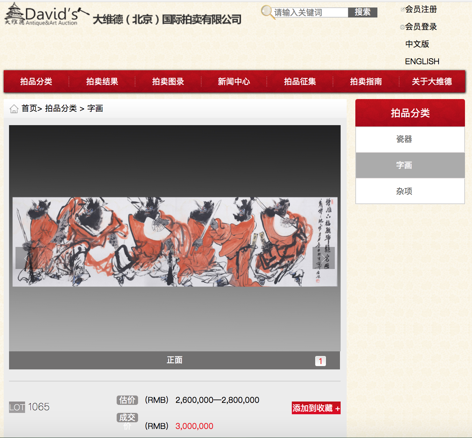Click the David's Antique & Art Auction logo
Image resolution: width=472 pixels, height=438 pixels.
47,14
